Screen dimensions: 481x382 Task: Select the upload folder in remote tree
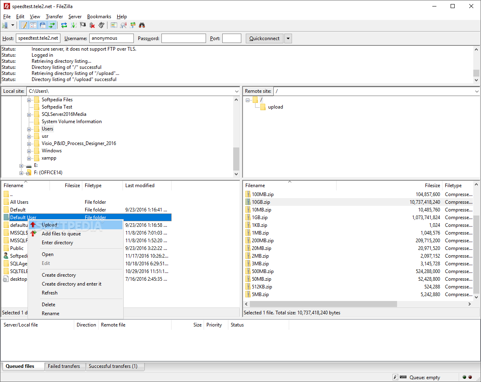(x=275, y=107)
